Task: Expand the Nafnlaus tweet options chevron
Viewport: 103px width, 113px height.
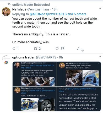Action: coord(100,9)
